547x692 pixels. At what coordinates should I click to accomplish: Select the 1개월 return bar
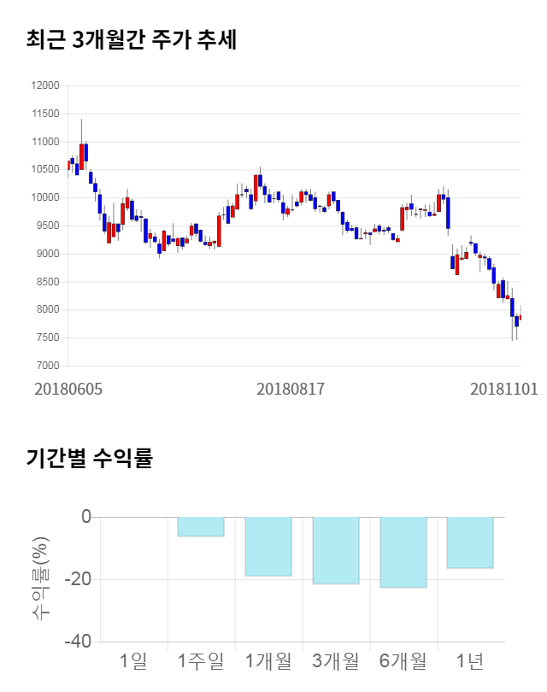(268, 546)
